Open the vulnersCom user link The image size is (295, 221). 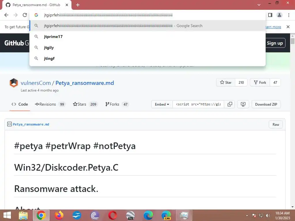[x=36, y=83]
